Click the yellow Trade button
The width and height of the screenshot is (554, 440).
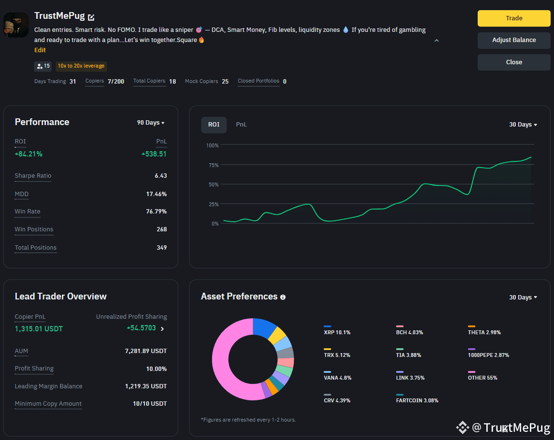click(514, 18)
